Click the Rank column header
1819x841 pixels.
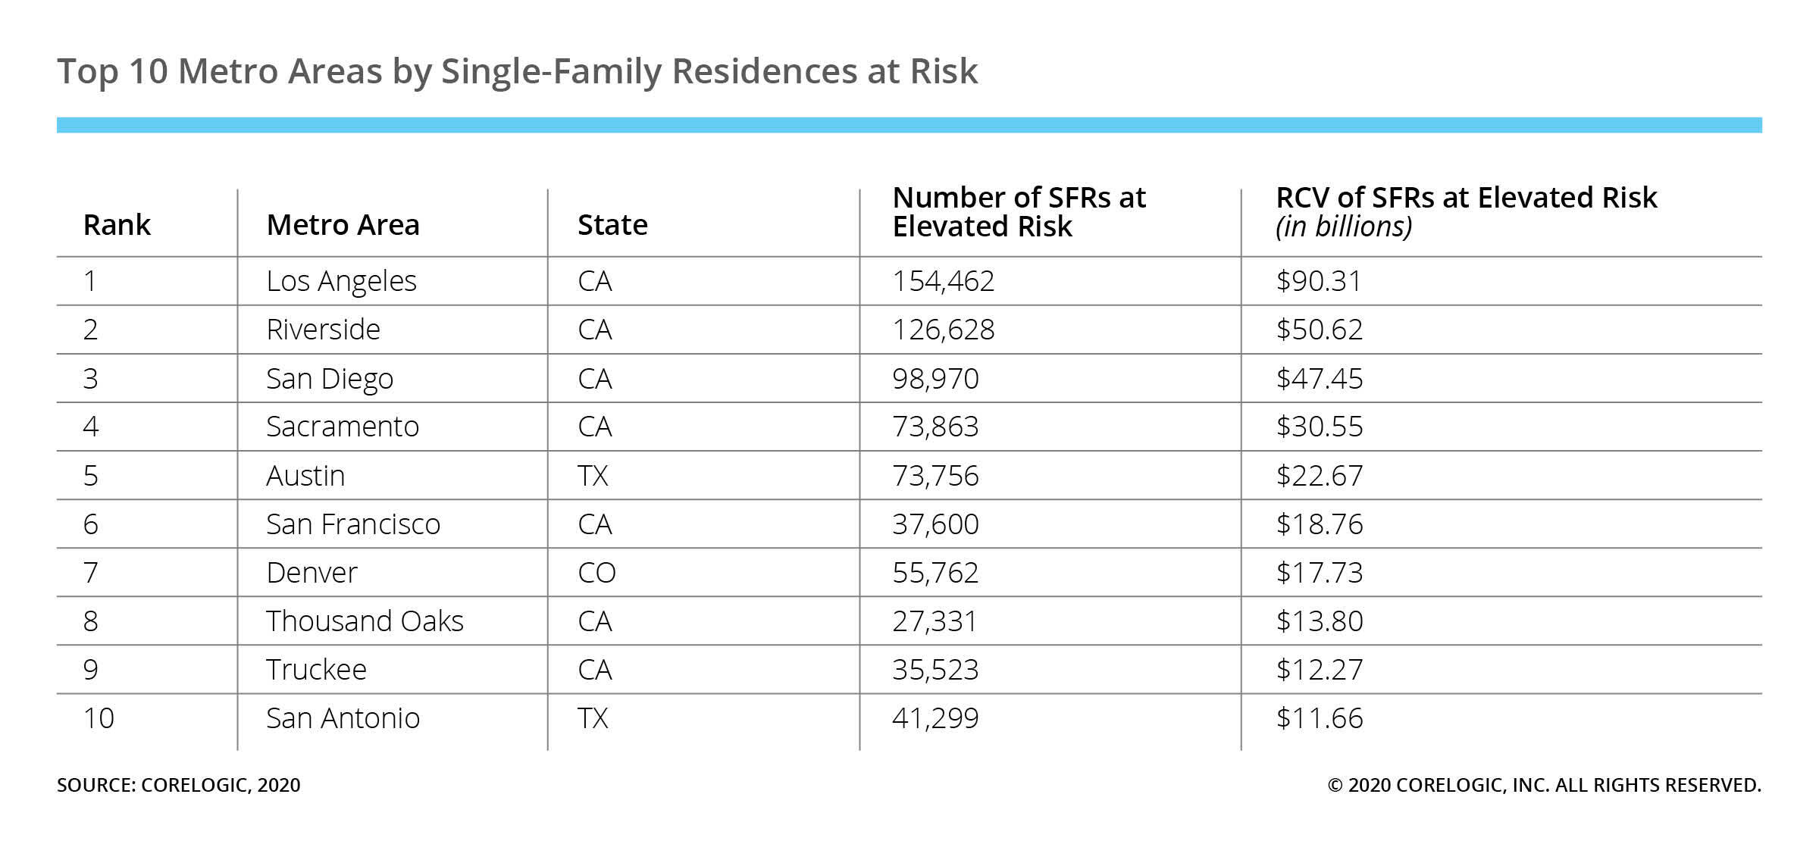click(117, 225)
